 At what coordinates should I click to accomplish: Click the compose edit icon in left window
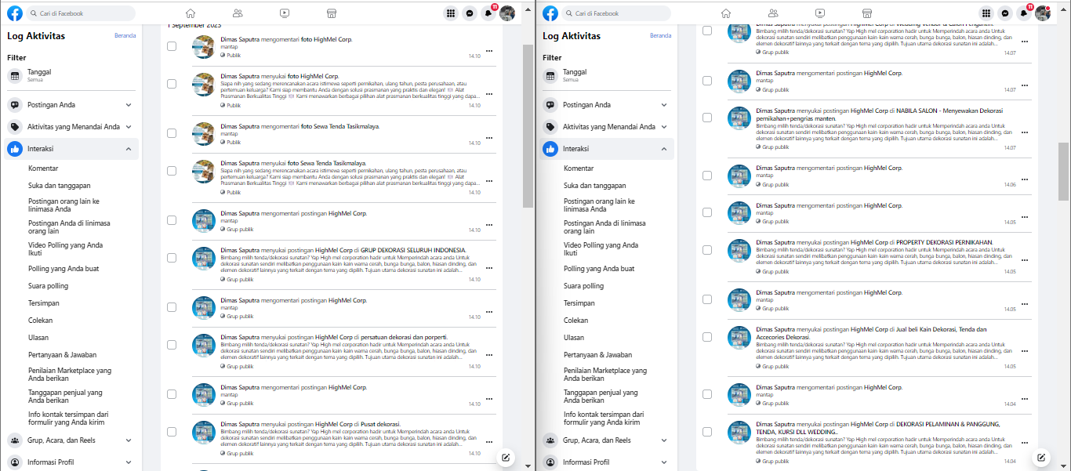(506, 458)
